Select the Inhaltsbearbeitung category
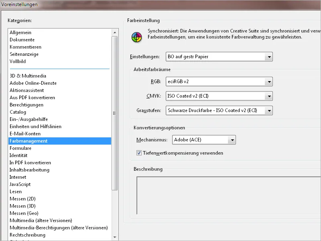 point(60,170)
